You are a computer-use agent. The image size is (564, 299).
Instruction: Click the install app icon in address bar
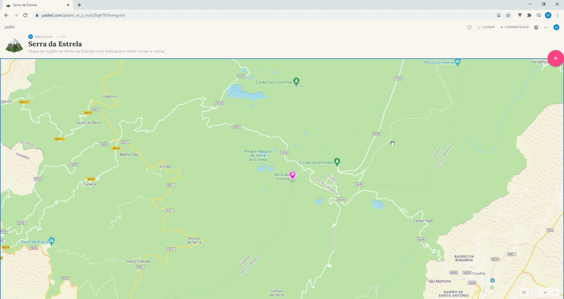pos(498,15)
